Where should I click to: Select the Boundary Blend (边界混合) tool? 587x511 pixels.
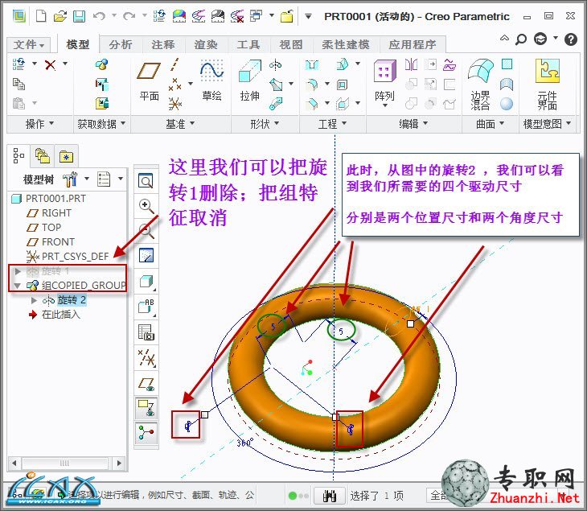[x=480, y=84]
